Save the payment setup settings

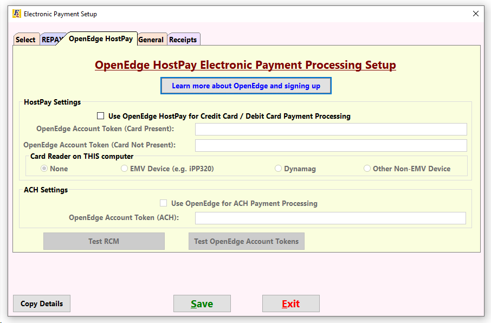point(202,303)
